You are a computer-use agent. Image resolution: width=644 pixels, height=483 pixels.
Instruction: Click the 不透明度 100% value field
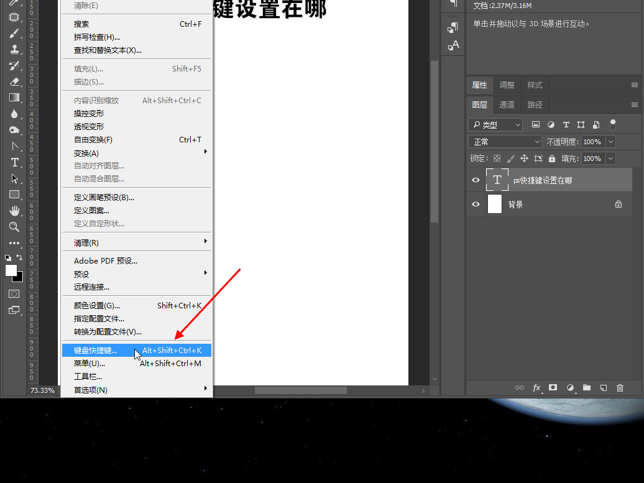[593, 142]
